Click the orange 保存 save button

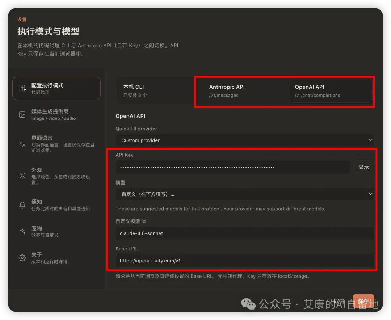coord(363,301)
